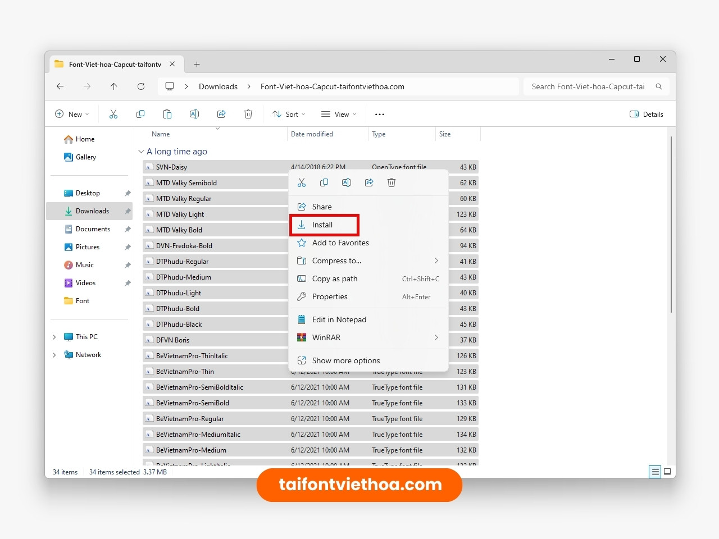719x539 pixels.
Task: Switch to the details list view in the status bar
Action: pos(655,472)
